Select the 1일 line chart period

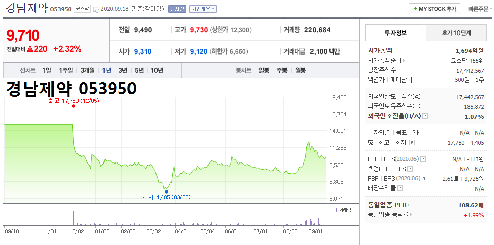(x=46, y=70)
